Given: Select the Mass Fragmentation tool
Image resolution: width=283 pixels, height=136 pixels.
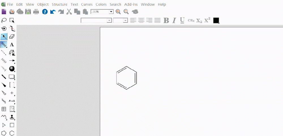Looking at the screenshot, I should point(12,29).
